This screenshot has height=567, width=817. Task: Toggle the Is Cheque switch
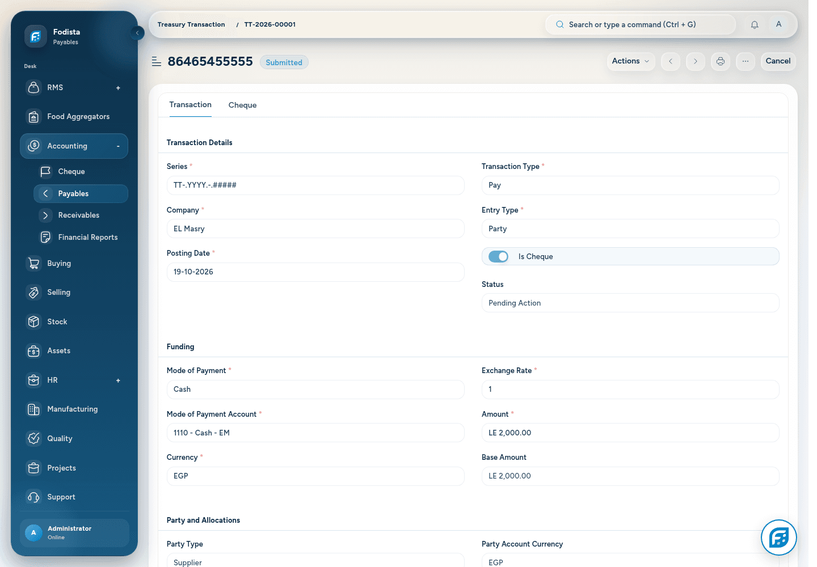point(499,257)
